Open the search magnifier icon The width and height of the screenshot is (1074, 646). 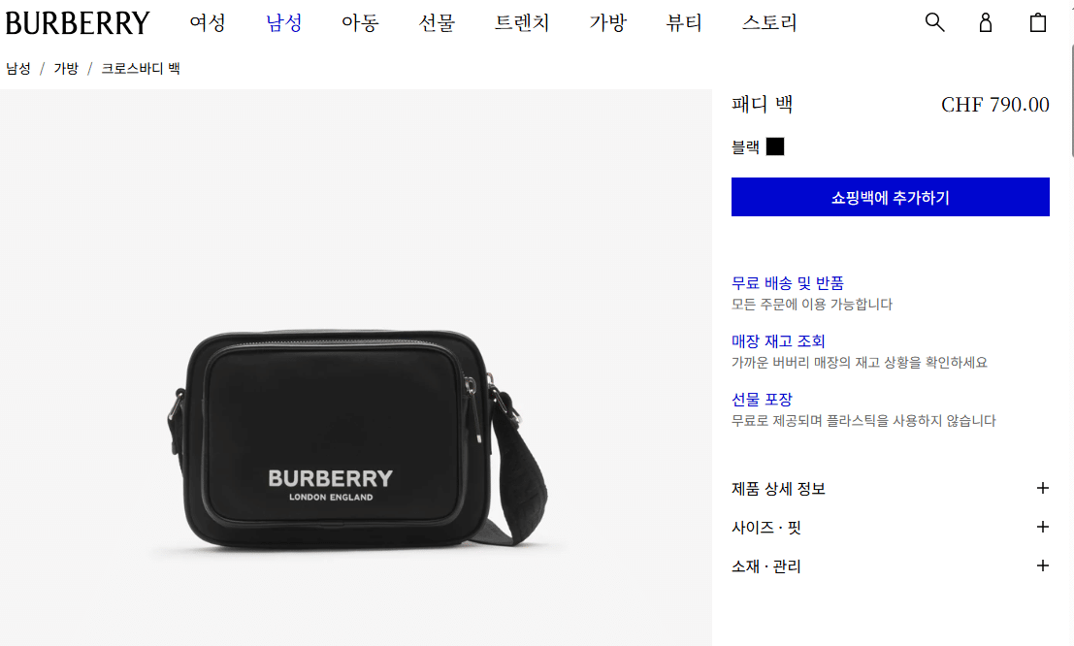pos(934,22)
